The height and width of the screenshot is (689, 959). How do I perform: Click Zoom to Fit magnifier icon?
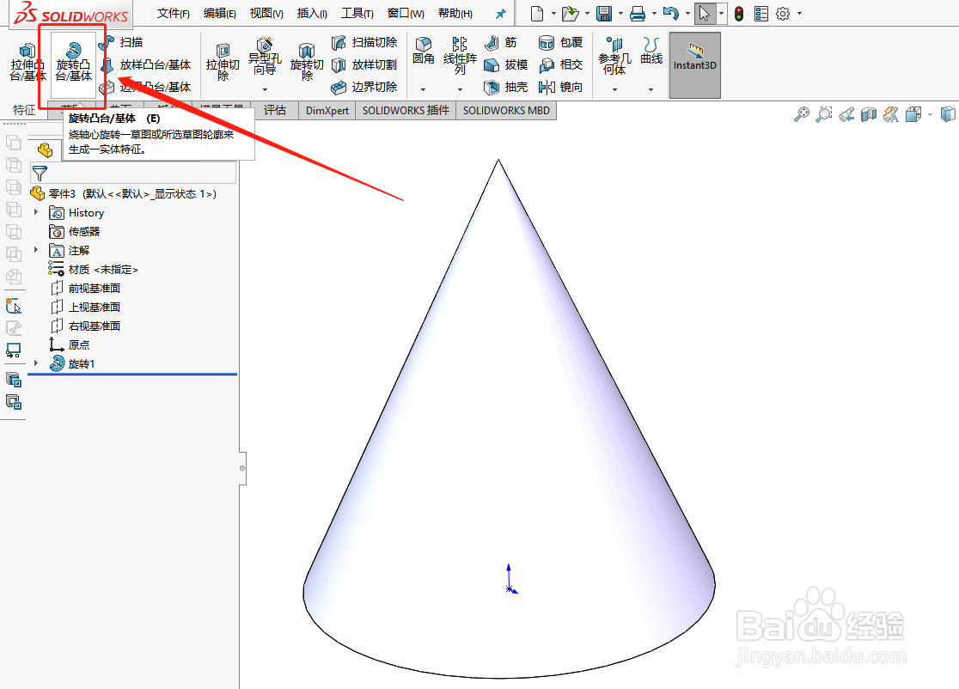click(x=801, y=114)
